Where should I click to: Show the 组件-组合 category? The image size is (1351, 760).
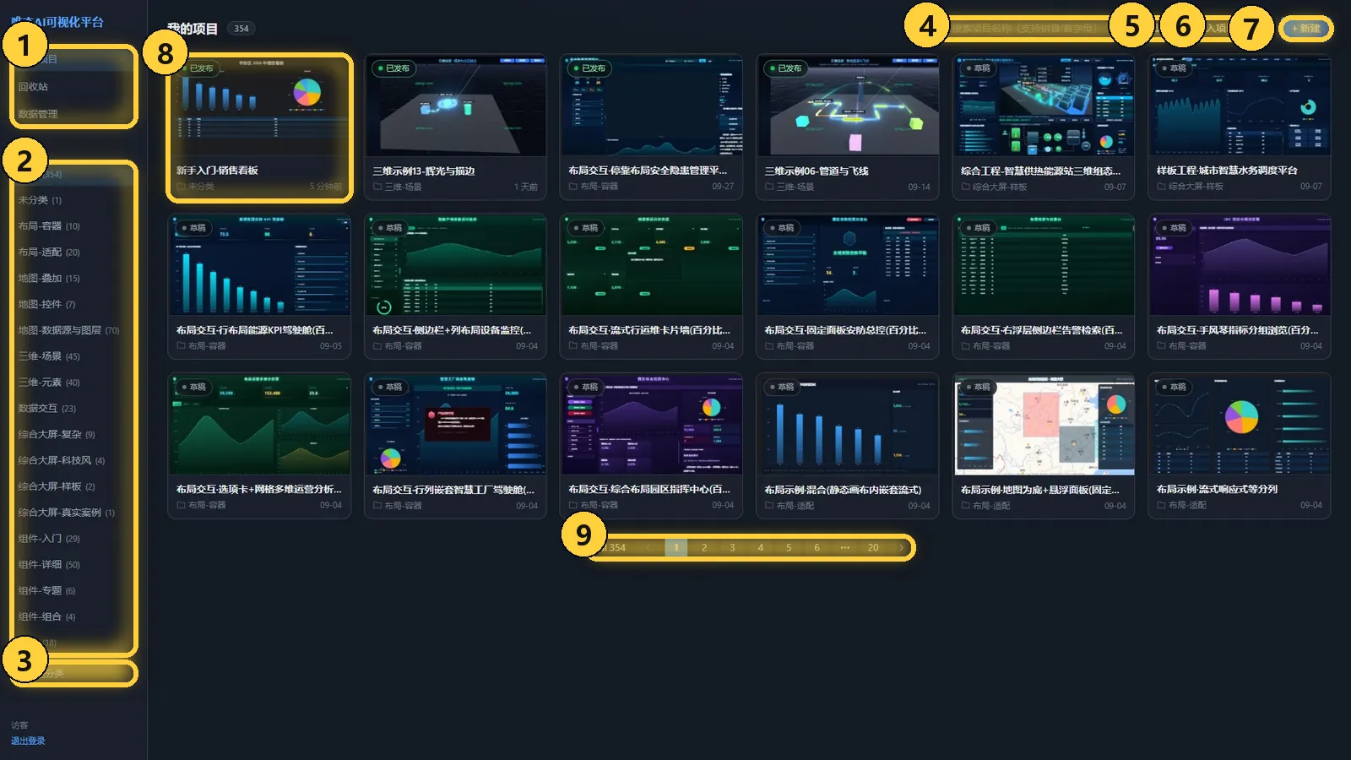point(73,617)
